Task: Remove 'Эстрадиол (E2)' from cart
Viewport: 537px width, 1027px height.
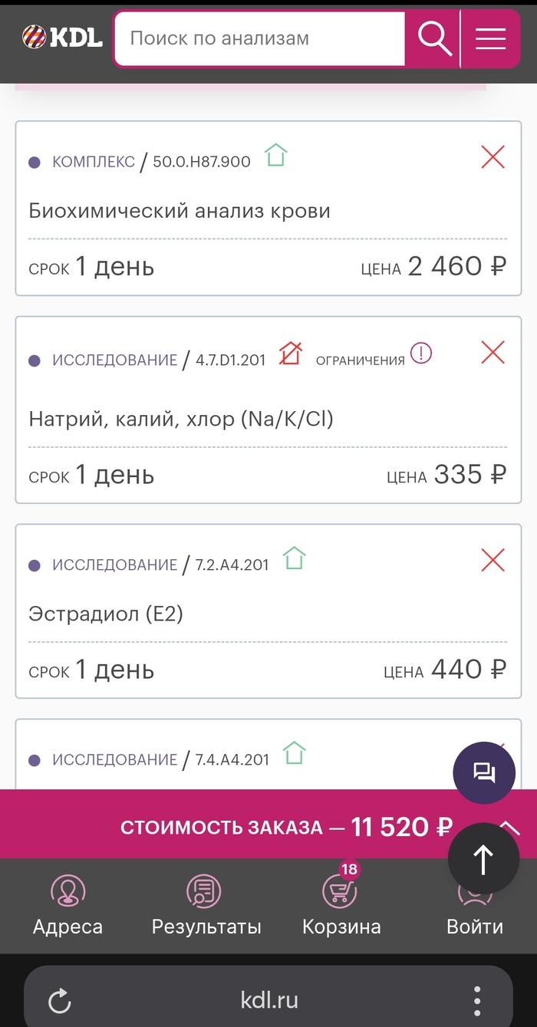Action: coord(493,561)
